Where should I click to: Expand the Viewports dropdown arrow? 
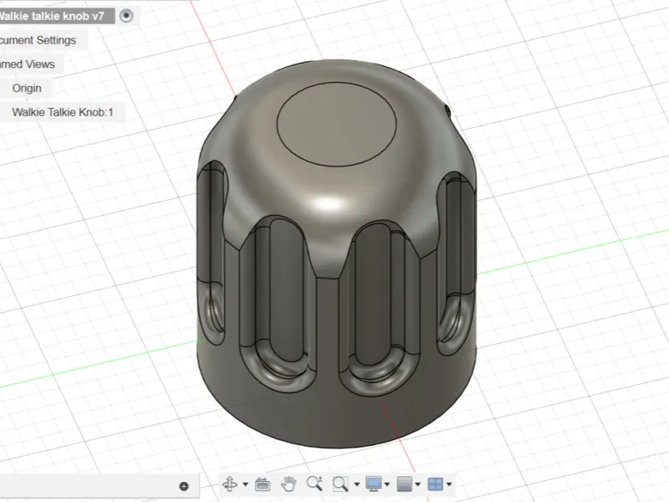click(x=449, y=484)
